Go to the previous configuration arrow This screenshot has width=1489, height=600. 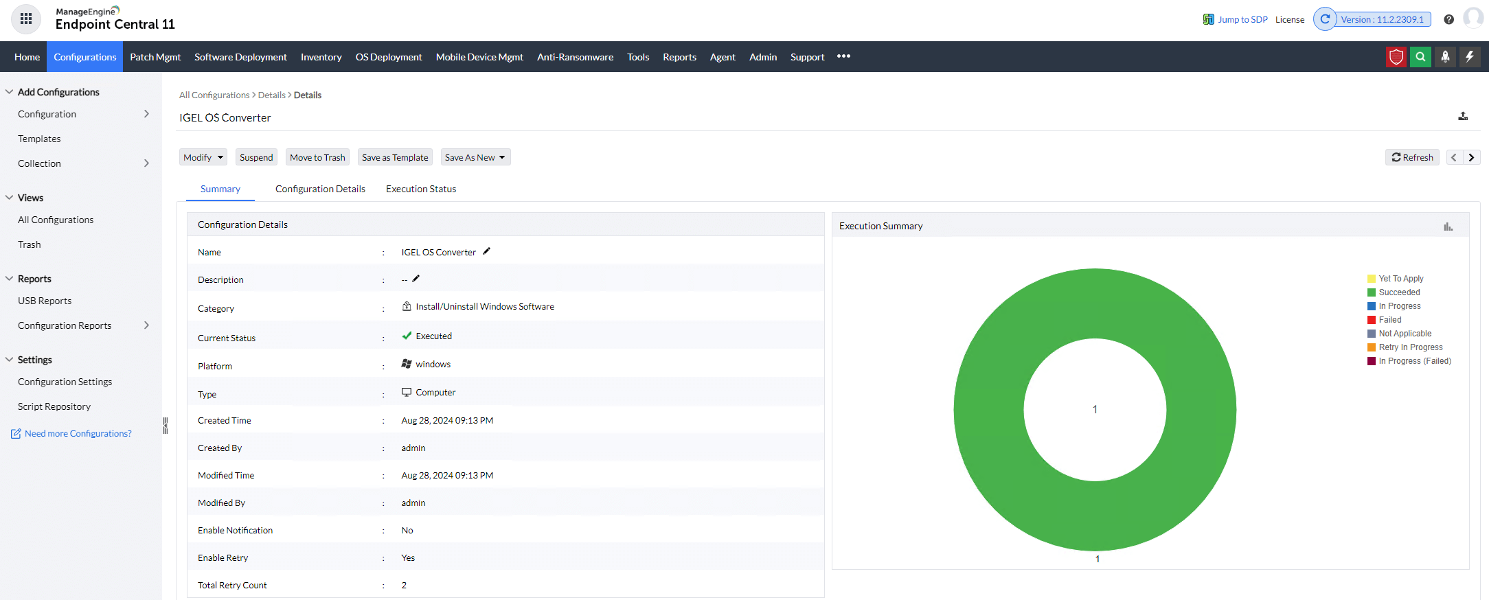pos(1454,157)
